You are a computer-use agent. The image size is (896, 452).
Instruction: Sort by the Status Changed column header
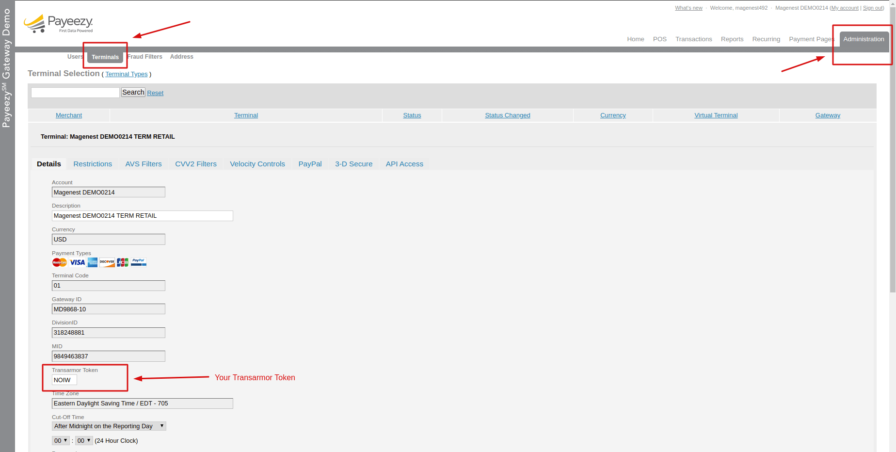coord(508,115)
